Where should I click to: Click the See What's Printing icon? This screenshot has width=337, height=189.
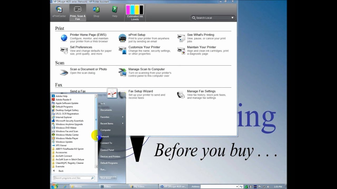(x=181, y=38)
